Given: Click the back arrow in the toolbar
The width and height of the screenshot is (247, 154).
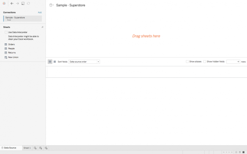Looking at the screenshot, I should (x=12, y=3).
